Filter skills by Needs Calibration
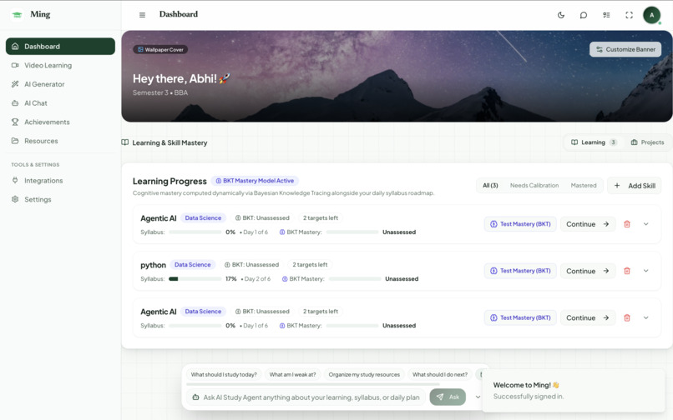 [534, 186]
